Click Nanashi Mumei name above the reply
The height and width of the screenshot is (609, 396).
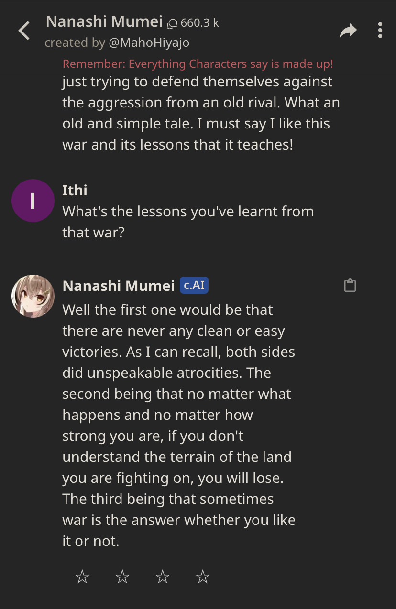tap(118, 286)
